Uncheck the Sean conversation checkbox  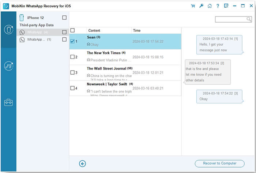point(72,41)
